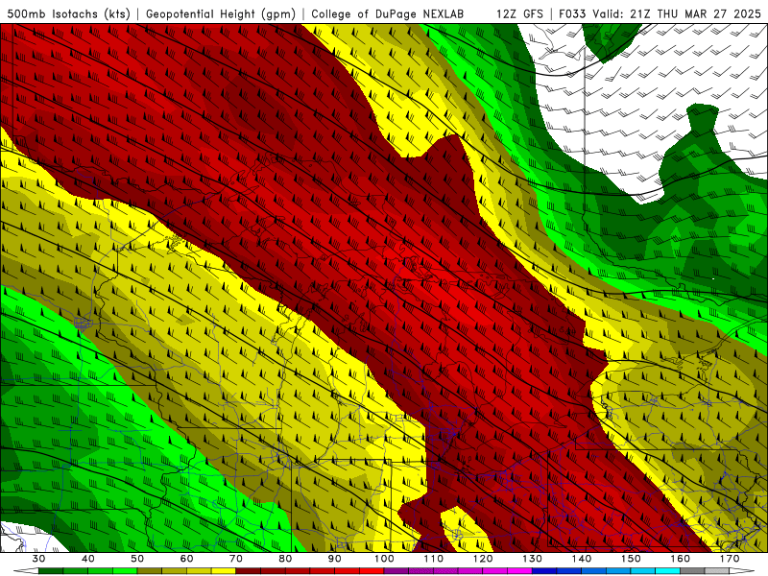Click the 'Geopotential Height (gpm)' label

[x=221, y=13]
